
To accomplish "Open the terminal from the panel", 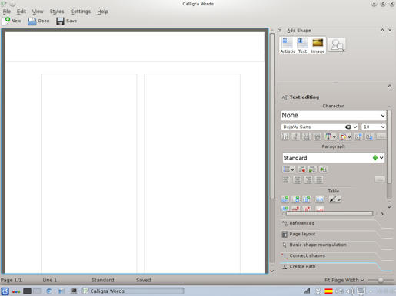I will tap(74, 291).
